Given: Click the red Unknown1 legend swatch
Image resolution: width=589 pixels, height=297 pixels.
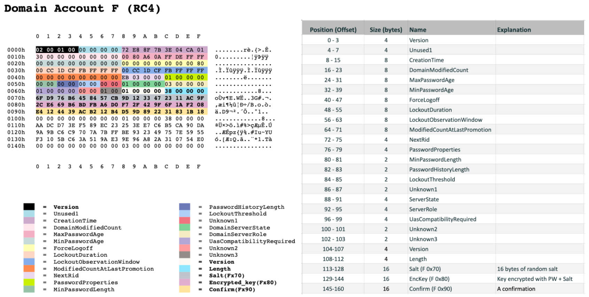Looking at the screenshot, I should pyautogui.click(x=184, y=220).
